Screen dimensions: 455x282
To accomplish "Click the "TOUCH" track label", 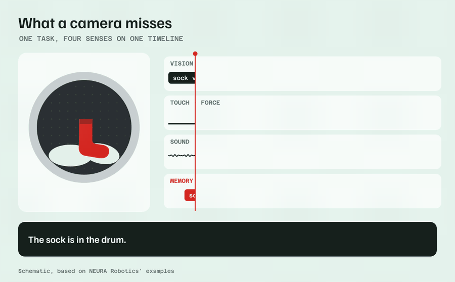I will click(179, 103).
